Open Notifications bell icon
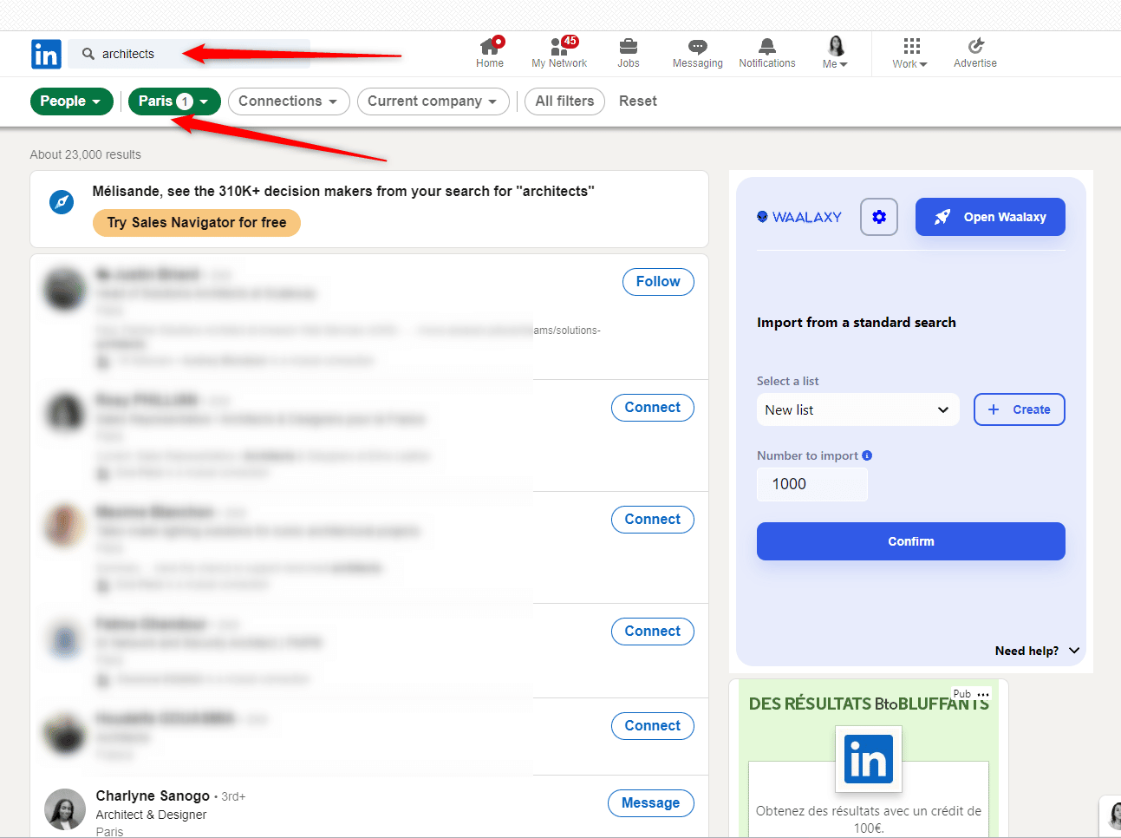 pos(767,46)
